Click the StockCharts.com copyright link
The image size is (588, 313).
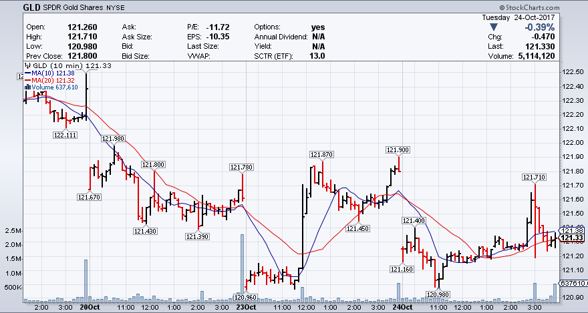tap(550, 7)
